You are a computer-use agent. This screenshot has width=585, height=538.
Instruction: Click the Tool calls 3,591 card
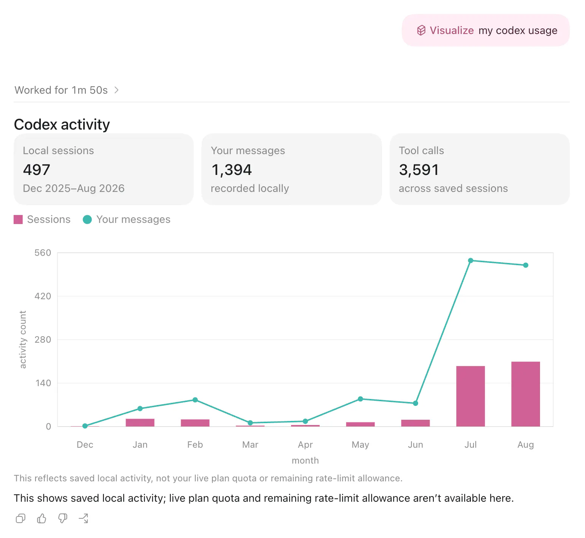click(x=480, y=169)
